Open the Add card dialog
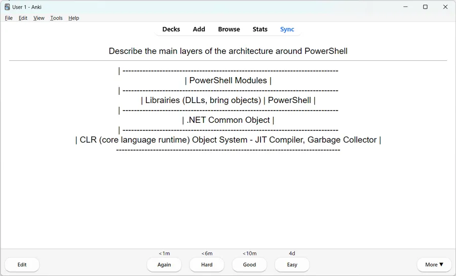The height and width of the screenshot is (276, 456). (x=199, y=29)
